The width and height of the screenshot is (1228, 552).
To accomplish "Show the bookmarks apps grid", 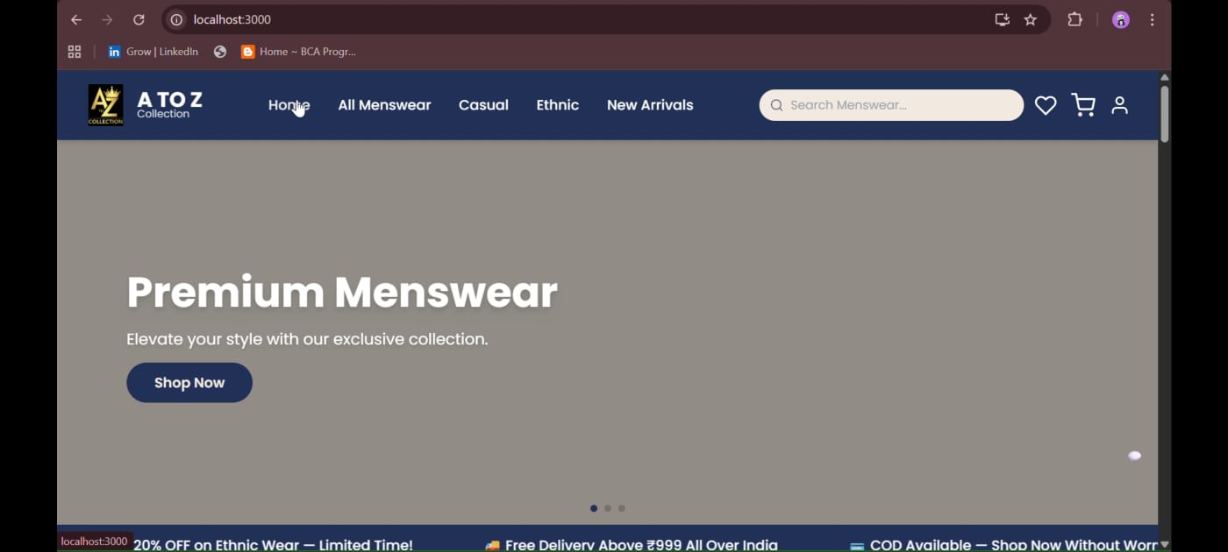I will point(75,52).
